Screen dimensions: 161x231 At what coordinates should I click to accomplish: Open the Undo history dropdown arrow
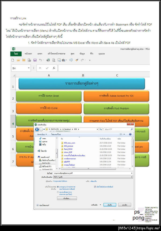click(43, 60)
